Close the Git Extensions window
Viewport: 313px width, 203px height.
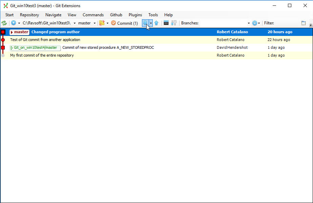click(x=305, y=6)
